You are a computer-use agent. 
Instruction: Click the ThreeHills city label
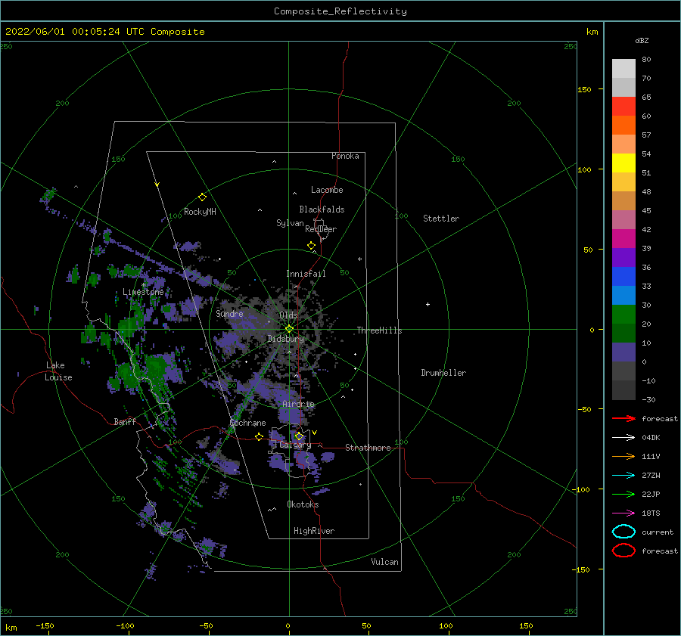[379, 330]
